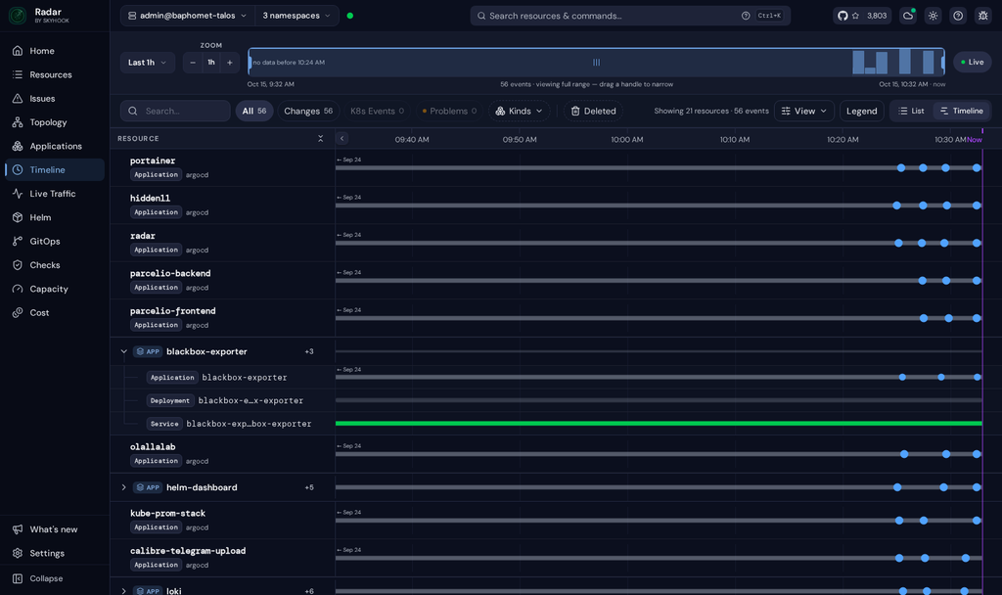Click the cloud status icon
The image size is (1002, 595).
click(908, 16)
